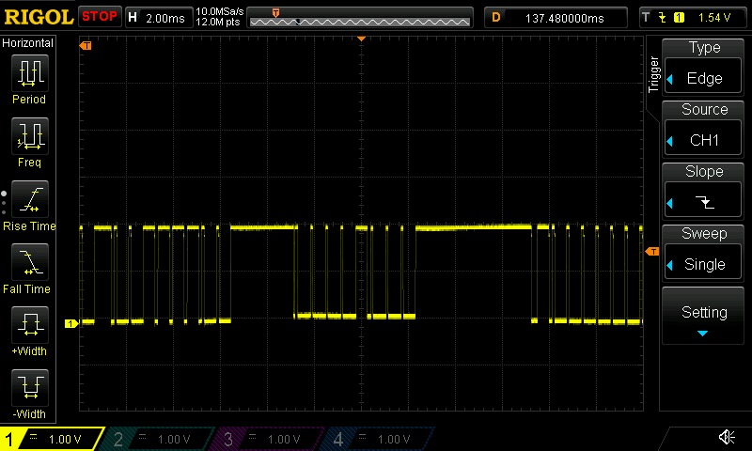Screen dimensions: 752x451
Task: Select the Period measurement icon
Action: tap(28, 78)
